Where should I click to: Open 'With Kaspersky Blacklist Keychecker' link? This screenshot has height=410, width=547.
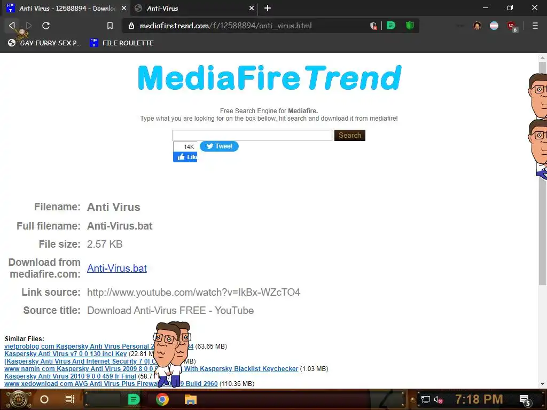tap(241, 369)
